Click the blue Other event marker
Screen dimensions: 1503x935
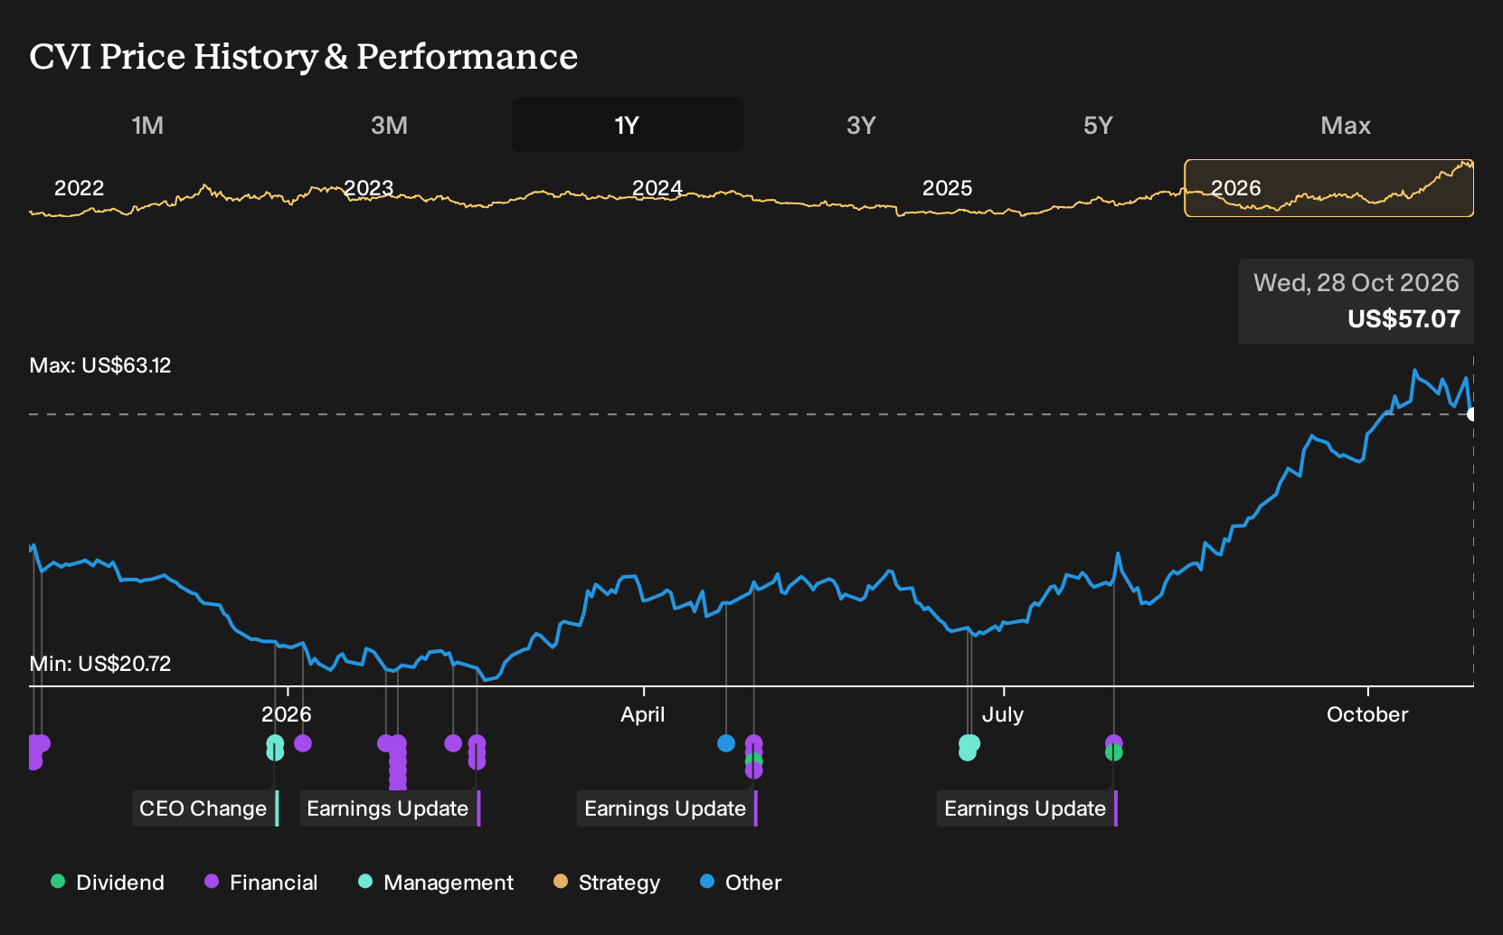coord(726,743)
